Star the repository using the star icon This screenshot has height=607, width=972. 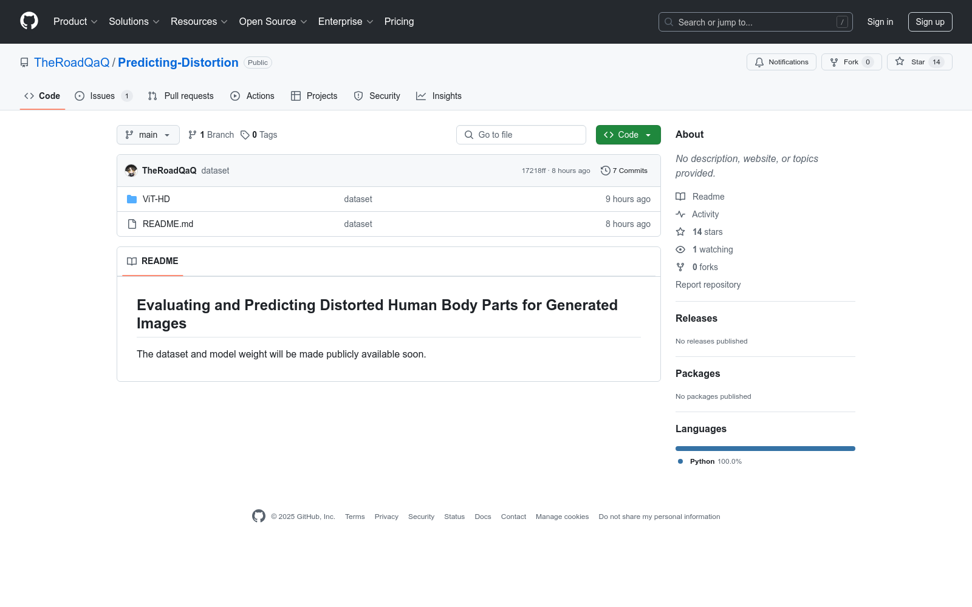[x=900, y=61]
